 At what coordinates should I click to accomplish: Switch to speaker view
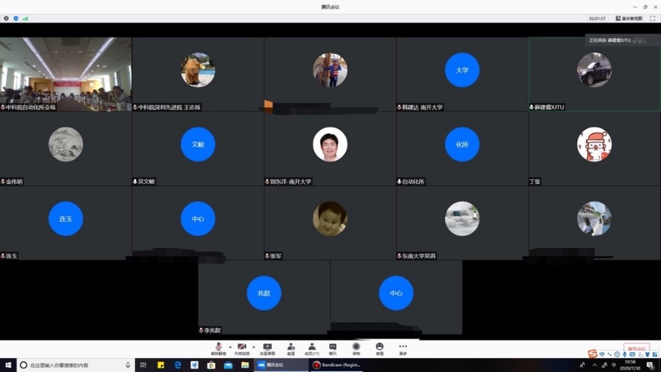click(x=629, y=18)
